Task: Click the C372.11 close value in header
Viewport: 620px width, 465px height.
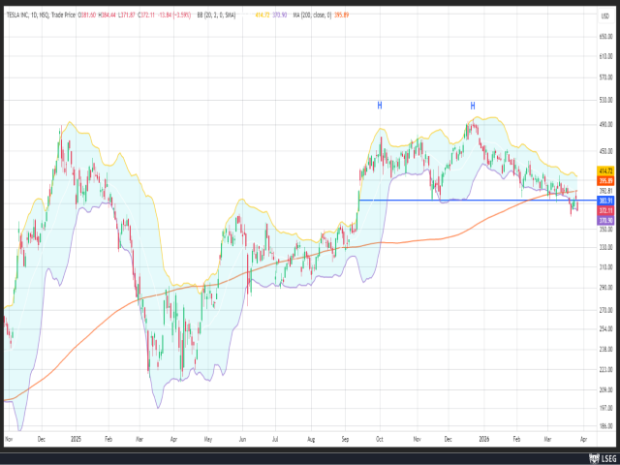Action: pyautogui.click(x=145, y=15)
